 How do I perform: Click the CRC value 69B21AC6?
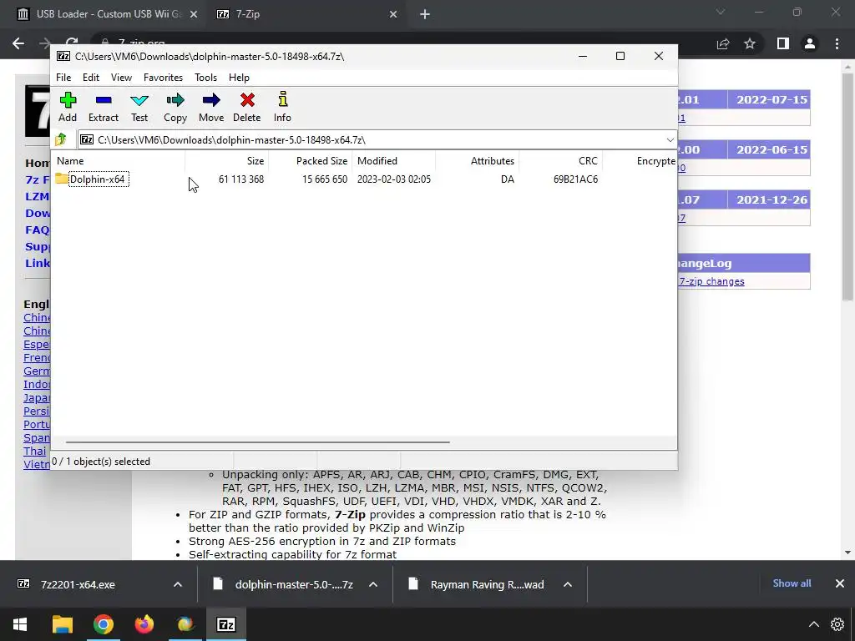pyautogui.click(x=575, y=179)
